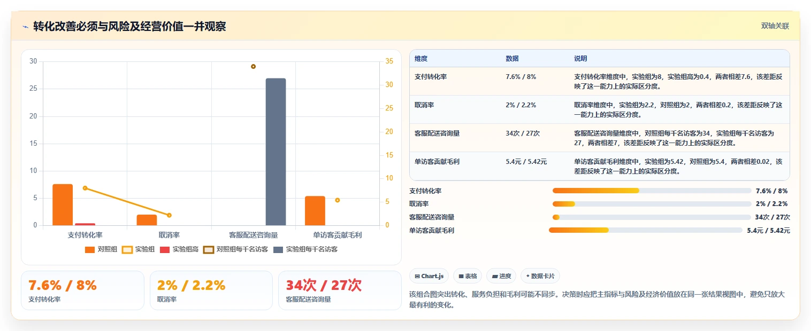Click the 取消率 x-axis label
The width and height of the screenshot is (811, 331).
click(x=169, y=235)
